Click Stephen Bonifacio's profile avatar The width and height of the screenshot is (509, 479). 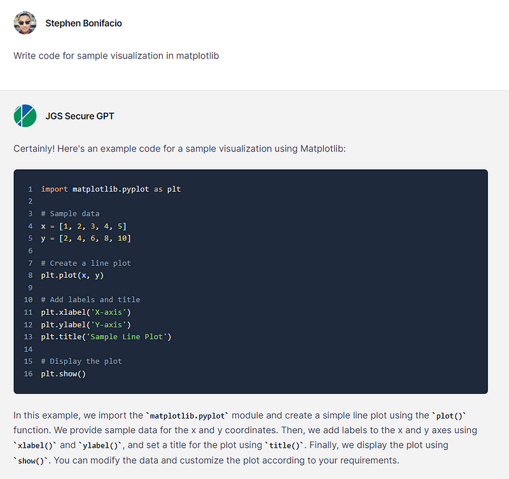pos(25,23)
